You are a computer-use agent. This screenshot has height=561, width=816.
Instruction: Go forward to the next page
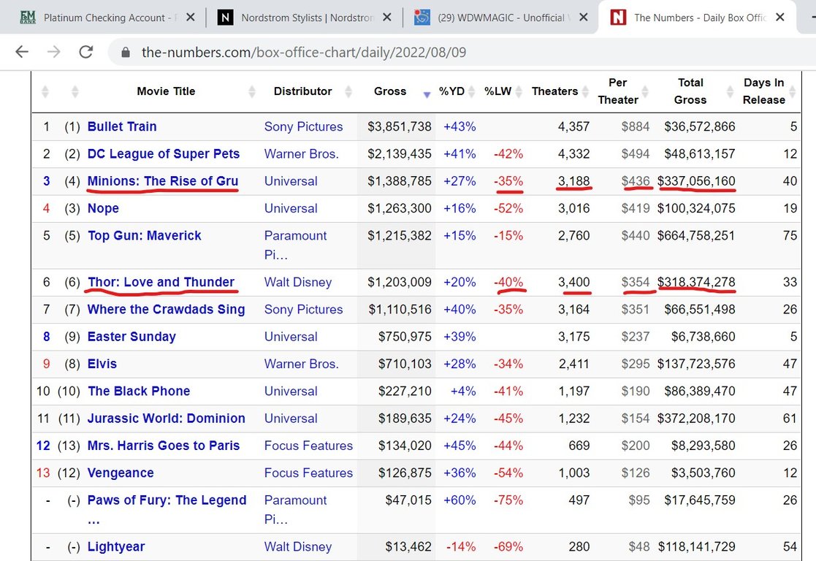(x=53, y=52)
